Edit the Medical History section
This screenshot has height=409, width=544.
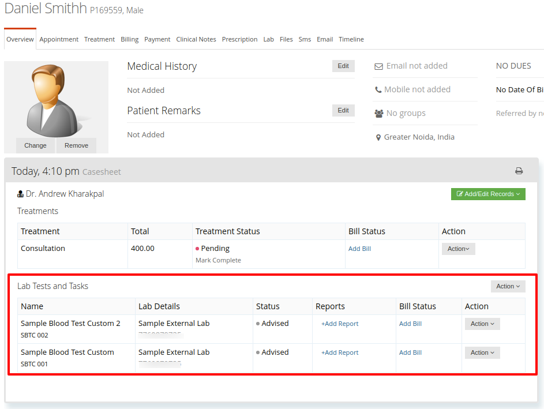pyautogui.click(x=343, y=66)
